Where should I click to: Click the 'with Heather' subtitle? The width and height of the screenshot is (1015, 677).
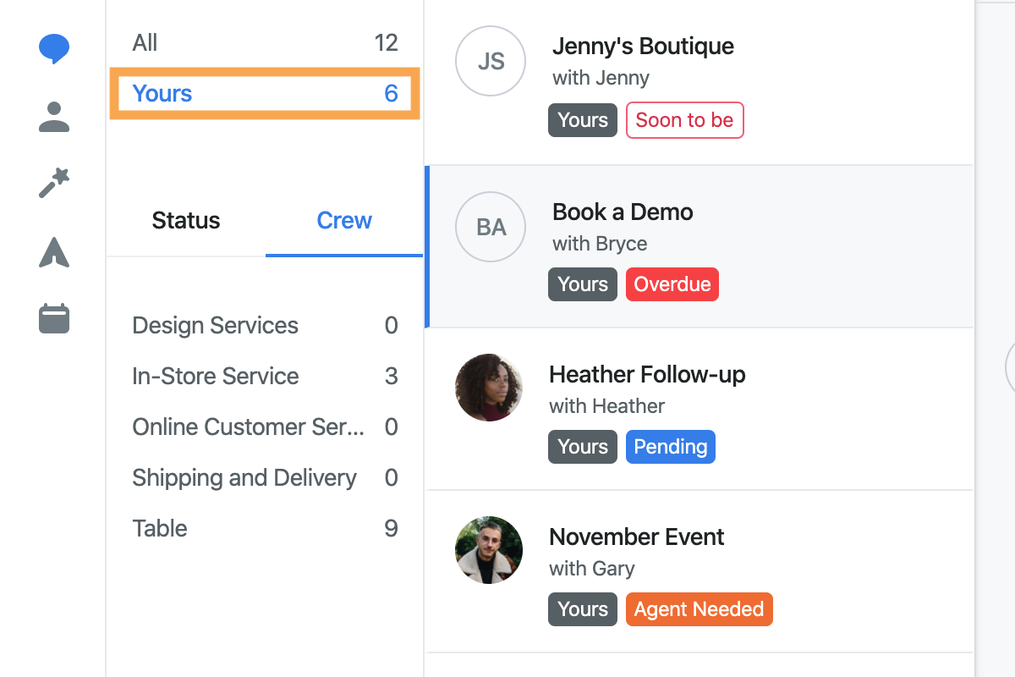606,406
